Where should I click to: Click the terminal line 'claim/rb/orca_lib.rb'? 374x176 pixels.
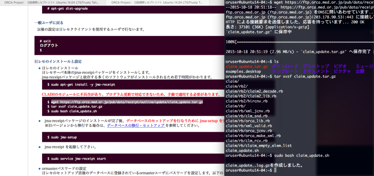[248, 121]
